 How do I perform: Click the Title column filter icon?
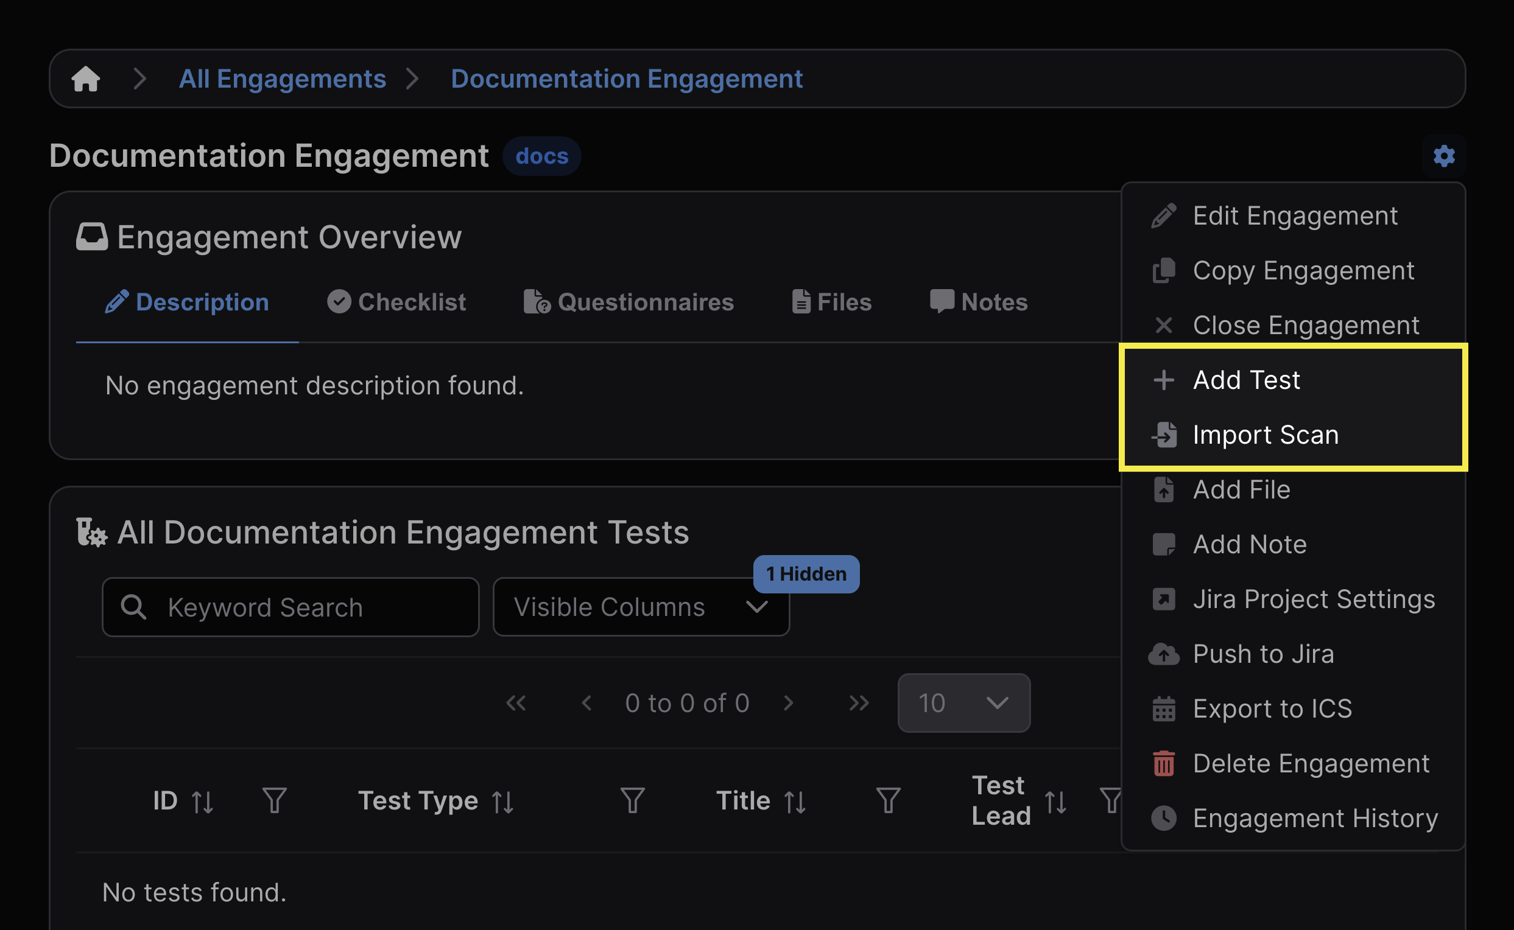coord(887,800)
